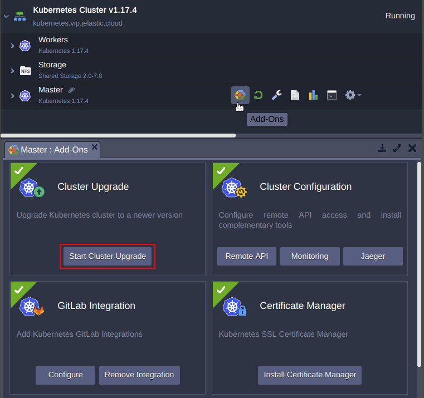Image resolution: width=424 pixels, height=398 pixels.
Task: Click the Master Kubernetes wheel icon
Action: point(25,96)
